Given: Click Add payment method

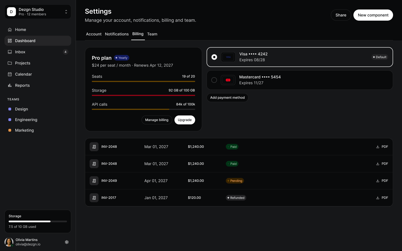Looking at the screenshot, I should [x=227, y=98].
